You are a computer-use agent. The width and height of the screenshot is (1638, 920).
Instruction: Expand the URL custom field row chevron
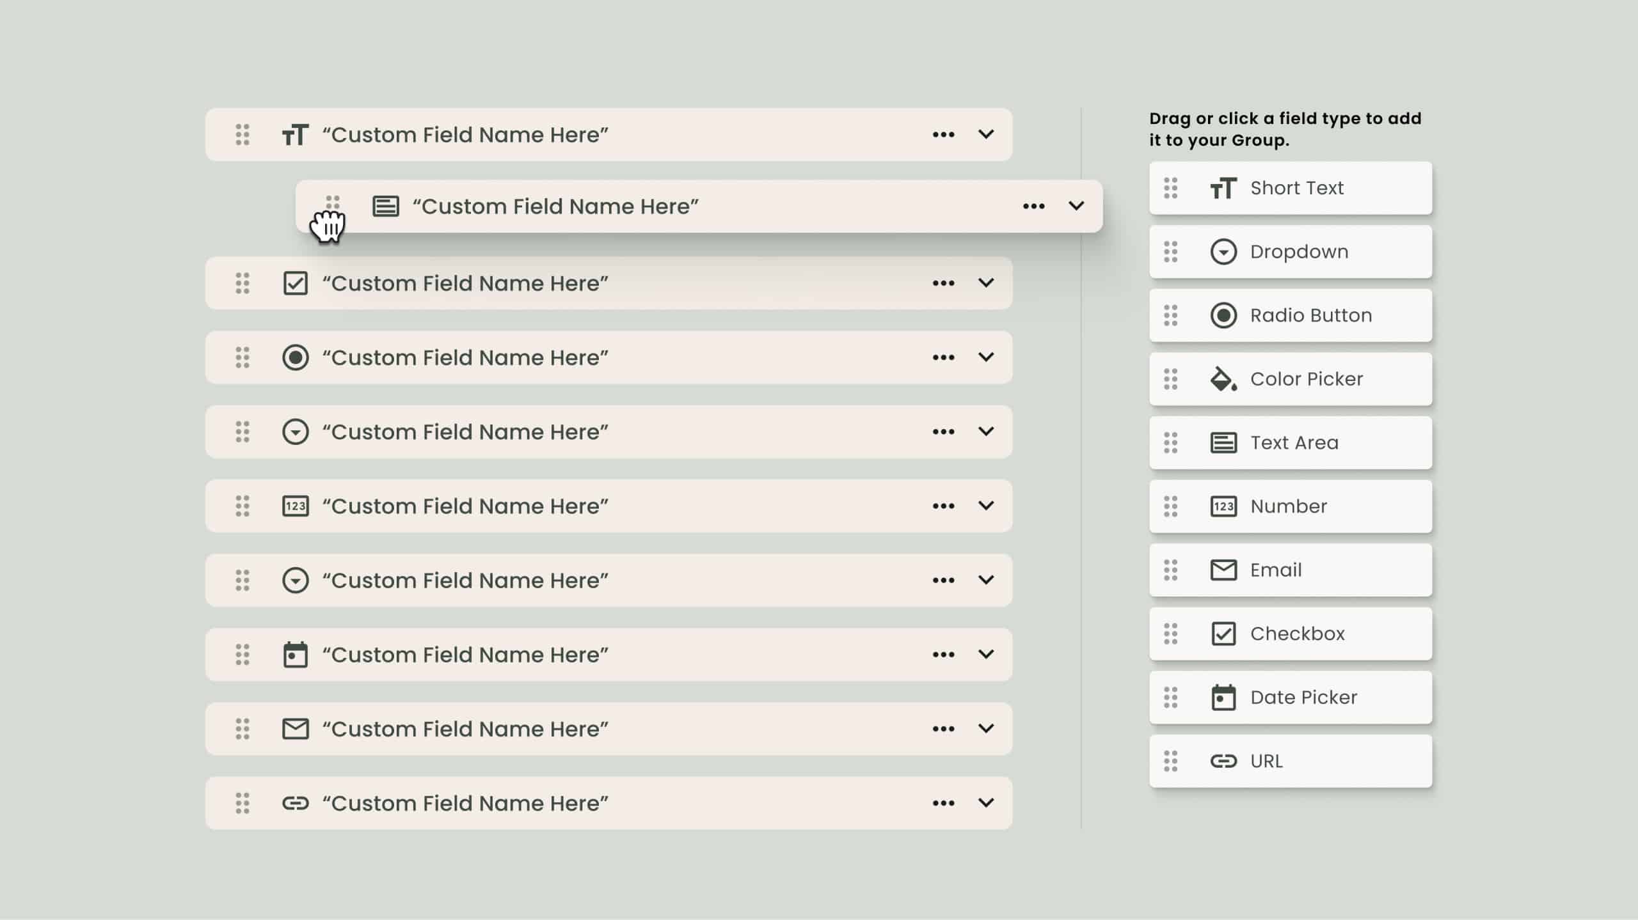point(986,802)
